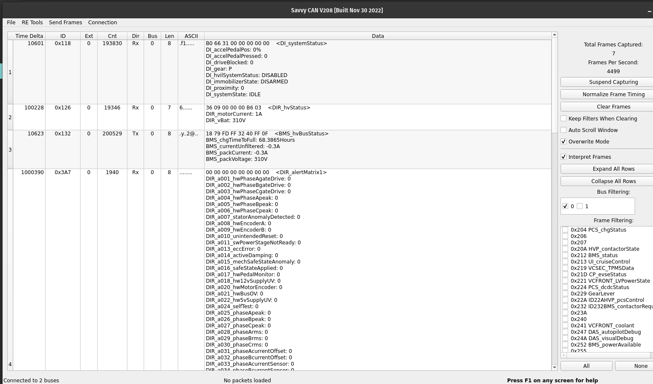Check the 0x252 BMS_powerAvailable filter
This screenshot has height=384, width=653.
pos(565,345)
